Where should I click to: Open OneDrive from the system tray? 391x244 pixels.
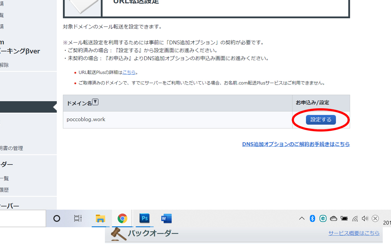coord(334,218)
